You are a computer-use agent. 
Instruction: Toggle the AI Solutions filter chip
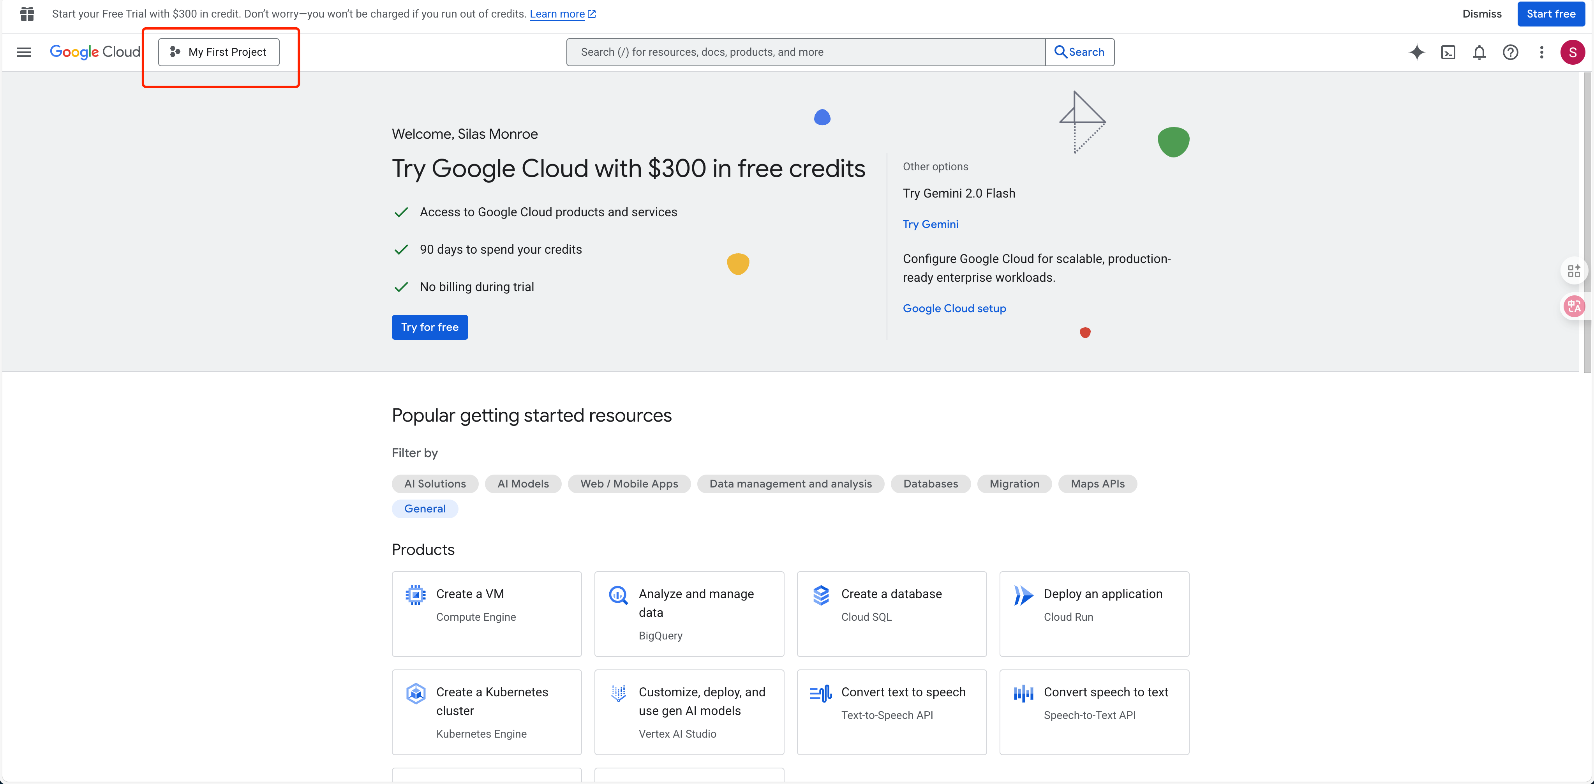point(434,484)
